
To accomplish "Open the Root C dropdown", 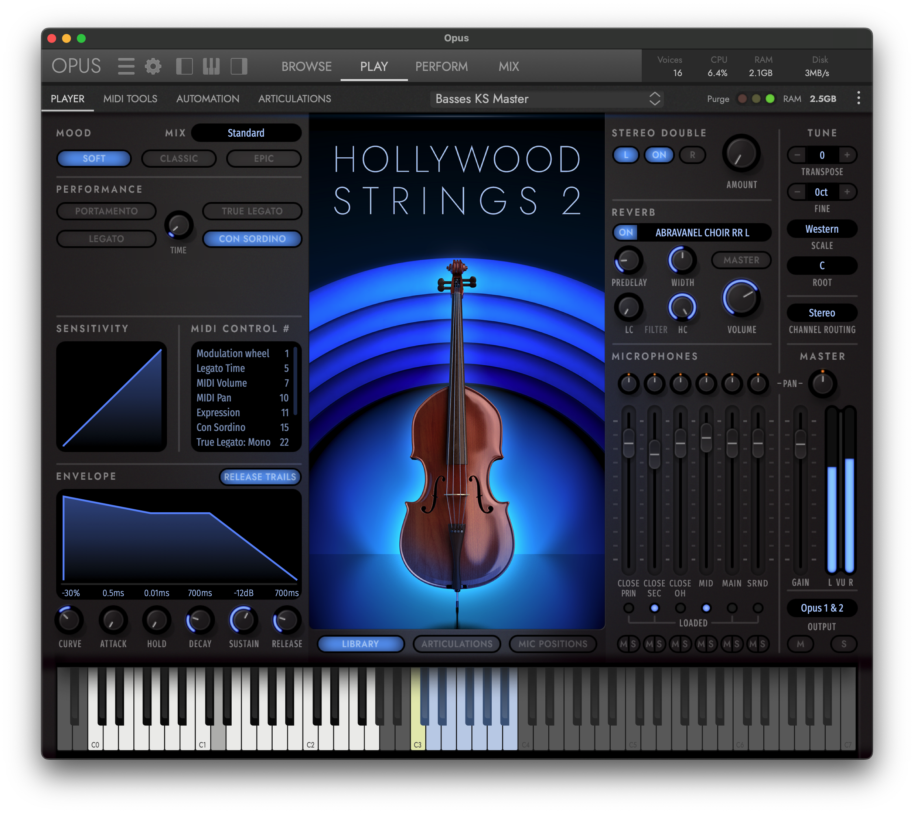I will pos(822,266).
